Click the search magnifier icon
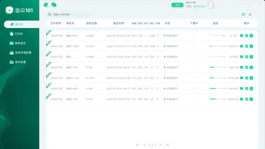The height and width of the screenshot is (149, 265). [x=49, y=14]
